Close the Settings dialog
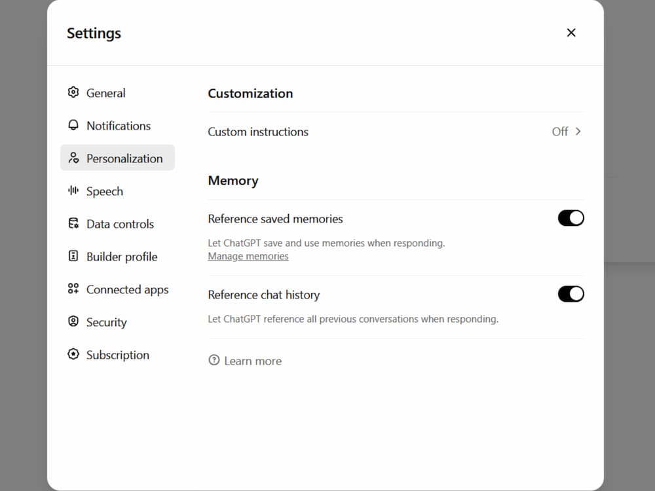Screen dimensions: 655x491 coord(571,33)
